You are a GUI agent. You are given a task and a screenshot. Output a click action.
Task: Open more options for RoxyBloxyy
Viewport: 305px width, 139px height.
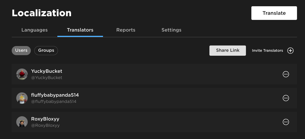click(286, 122)
